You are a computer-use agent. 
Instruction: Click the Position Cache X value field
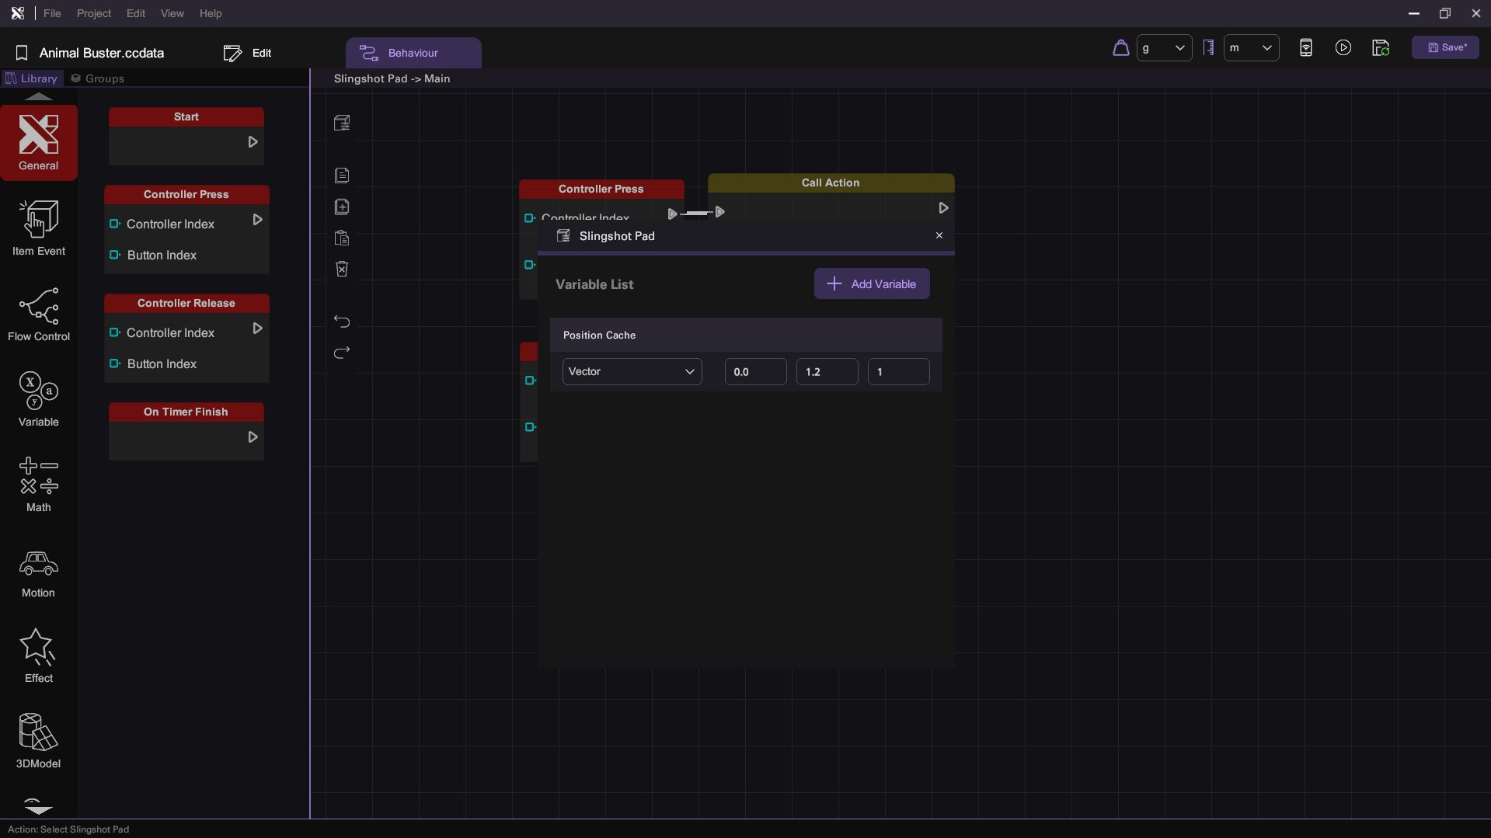pyautogui.click(x=754, y=372)
